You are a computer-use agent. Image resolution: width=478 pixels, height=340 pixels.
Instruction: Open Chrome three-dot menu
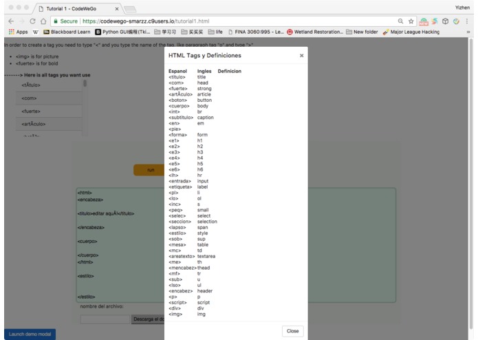coord(467,21)
